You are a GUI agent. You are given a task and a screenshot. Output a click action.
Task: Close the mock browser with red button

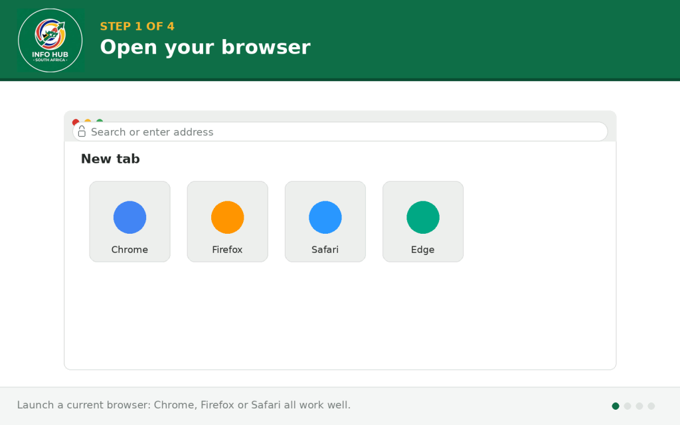click(x=76, y=121)
